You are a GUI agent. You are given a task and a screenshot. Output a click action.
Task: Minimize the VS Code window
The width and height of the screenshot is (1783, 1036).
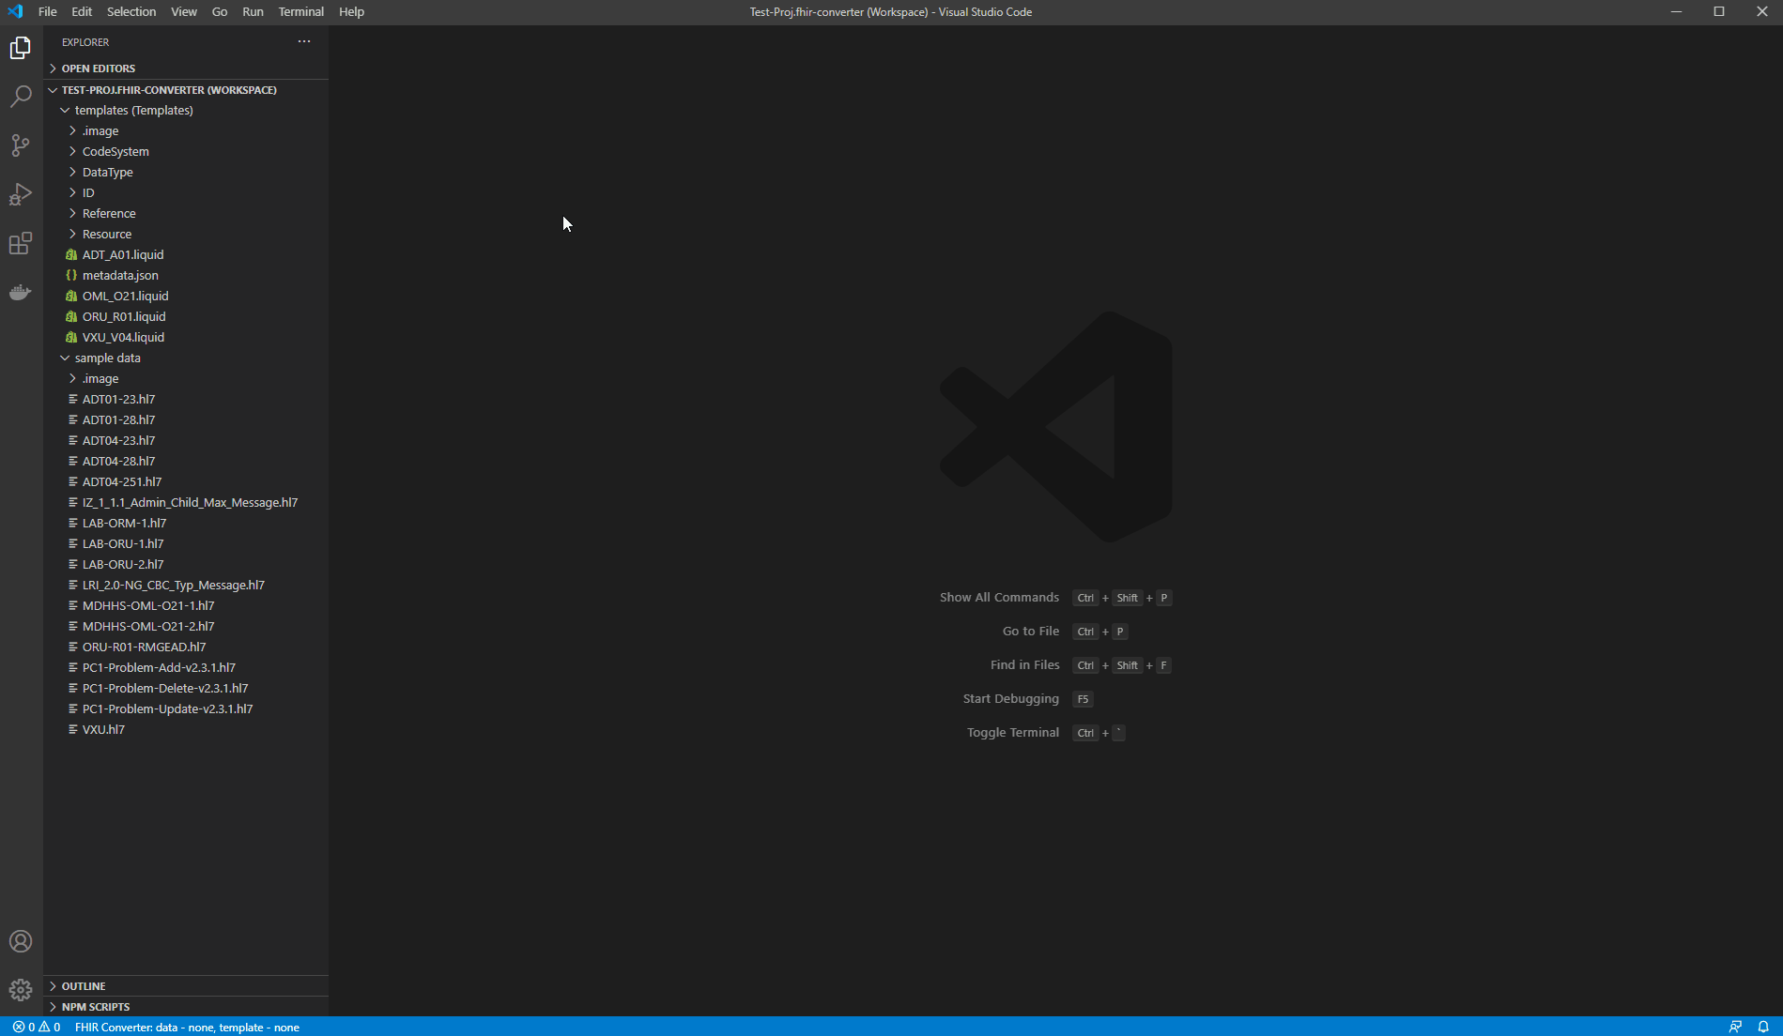coord(1676,11)
